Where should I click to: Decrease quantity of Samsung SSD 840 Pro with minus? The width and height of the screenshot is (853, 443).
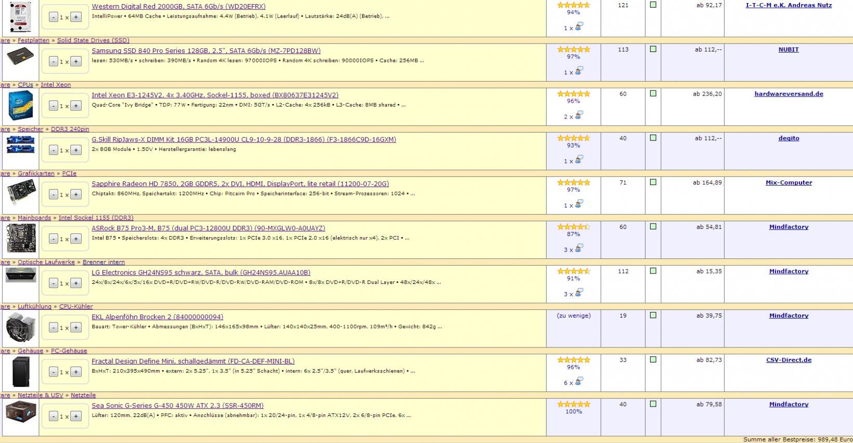pos(54,61)
